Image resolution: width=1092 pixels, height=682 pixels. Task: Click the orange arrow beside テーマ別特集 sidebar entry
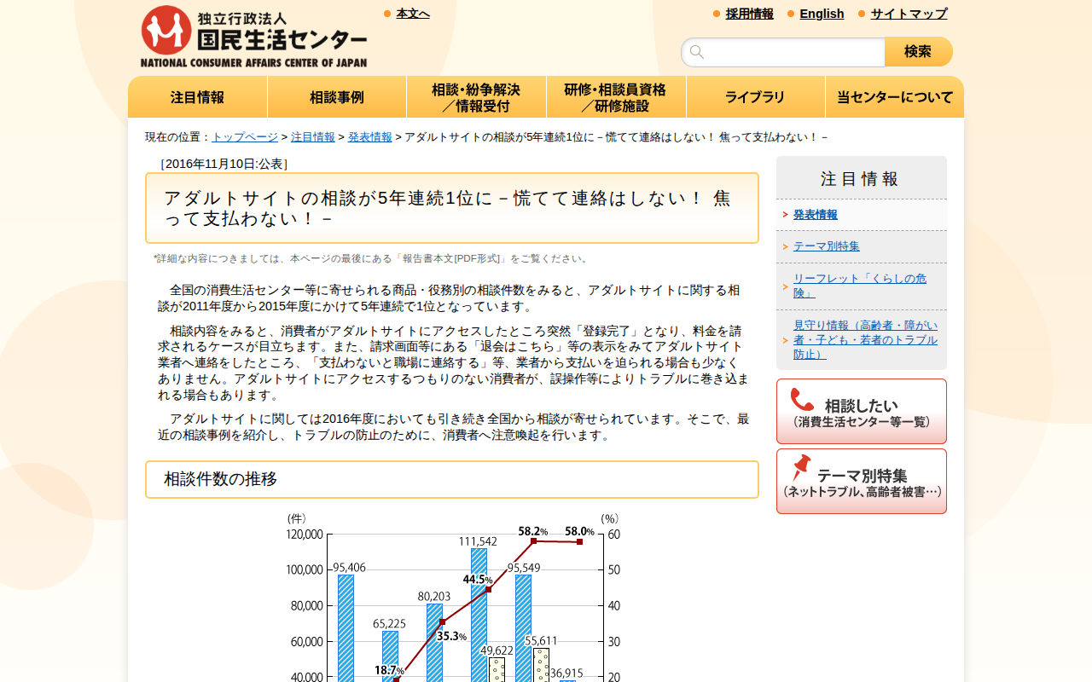[786, 246]
